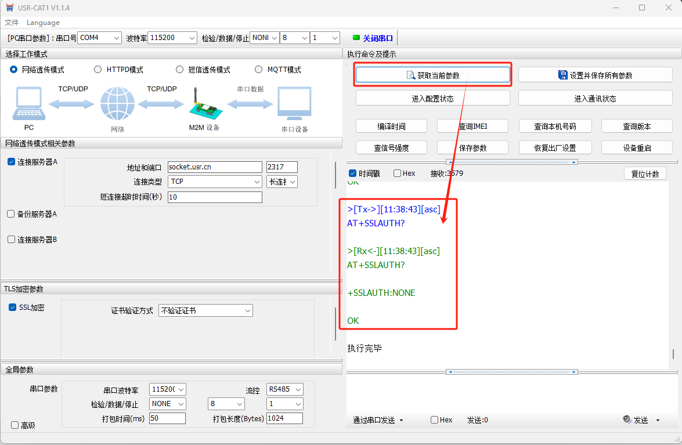Open the 流控 RS485 dropdown
Viewport: 682px width, 445px height.
[x=284, y=389]
